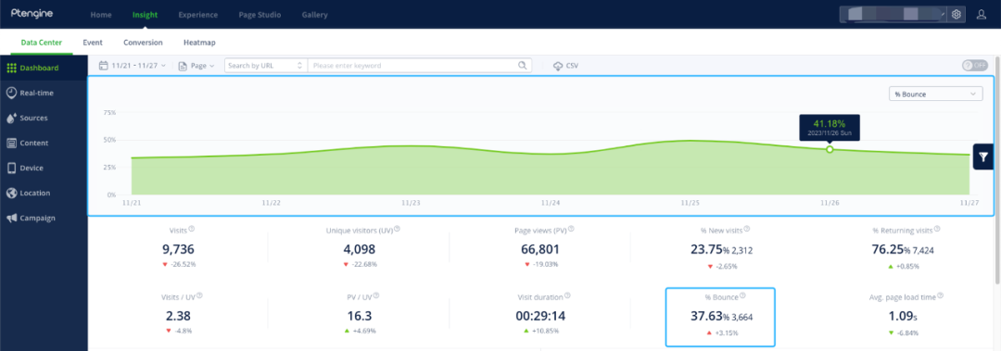Click info icon next to Avg. page load time
The image size is (1001, 351).
(x=941, y=296)
